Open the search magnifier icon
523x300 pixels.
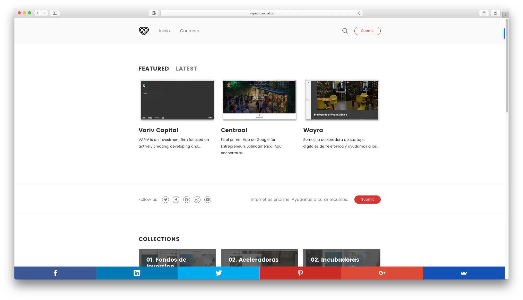[x=345, y=31]
